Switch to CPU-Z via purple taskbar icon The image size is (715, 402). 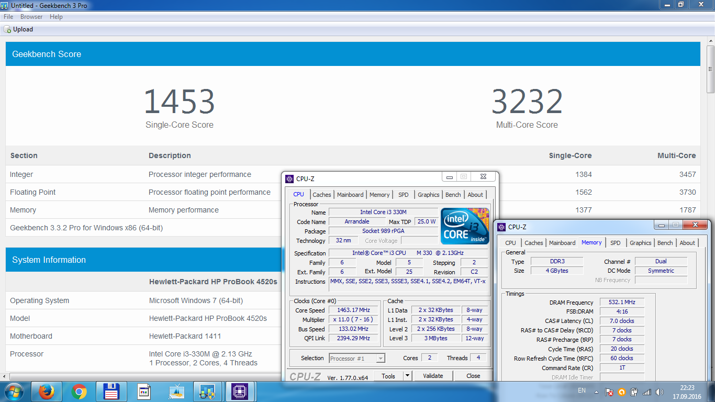(240, 392)
